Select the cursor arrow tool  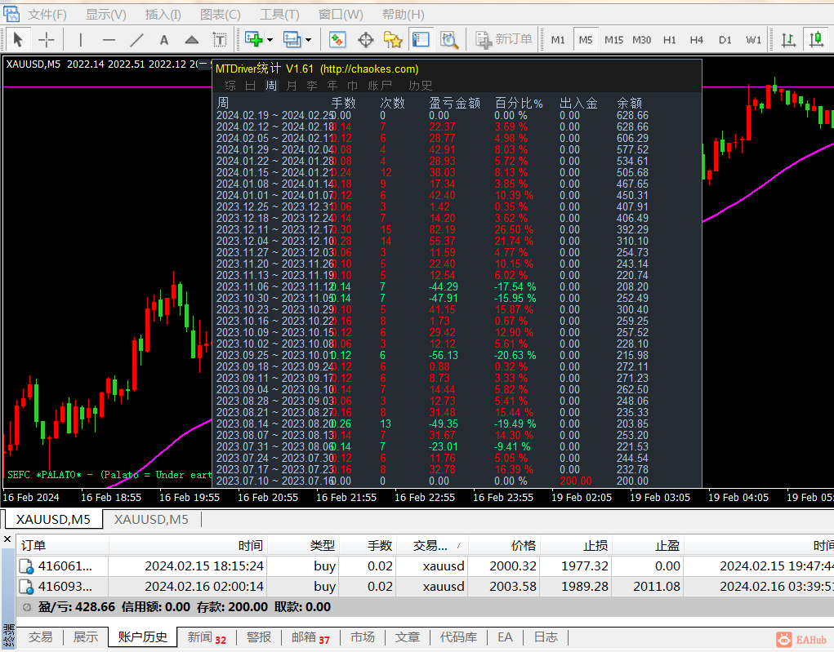(x=17, y=40)
